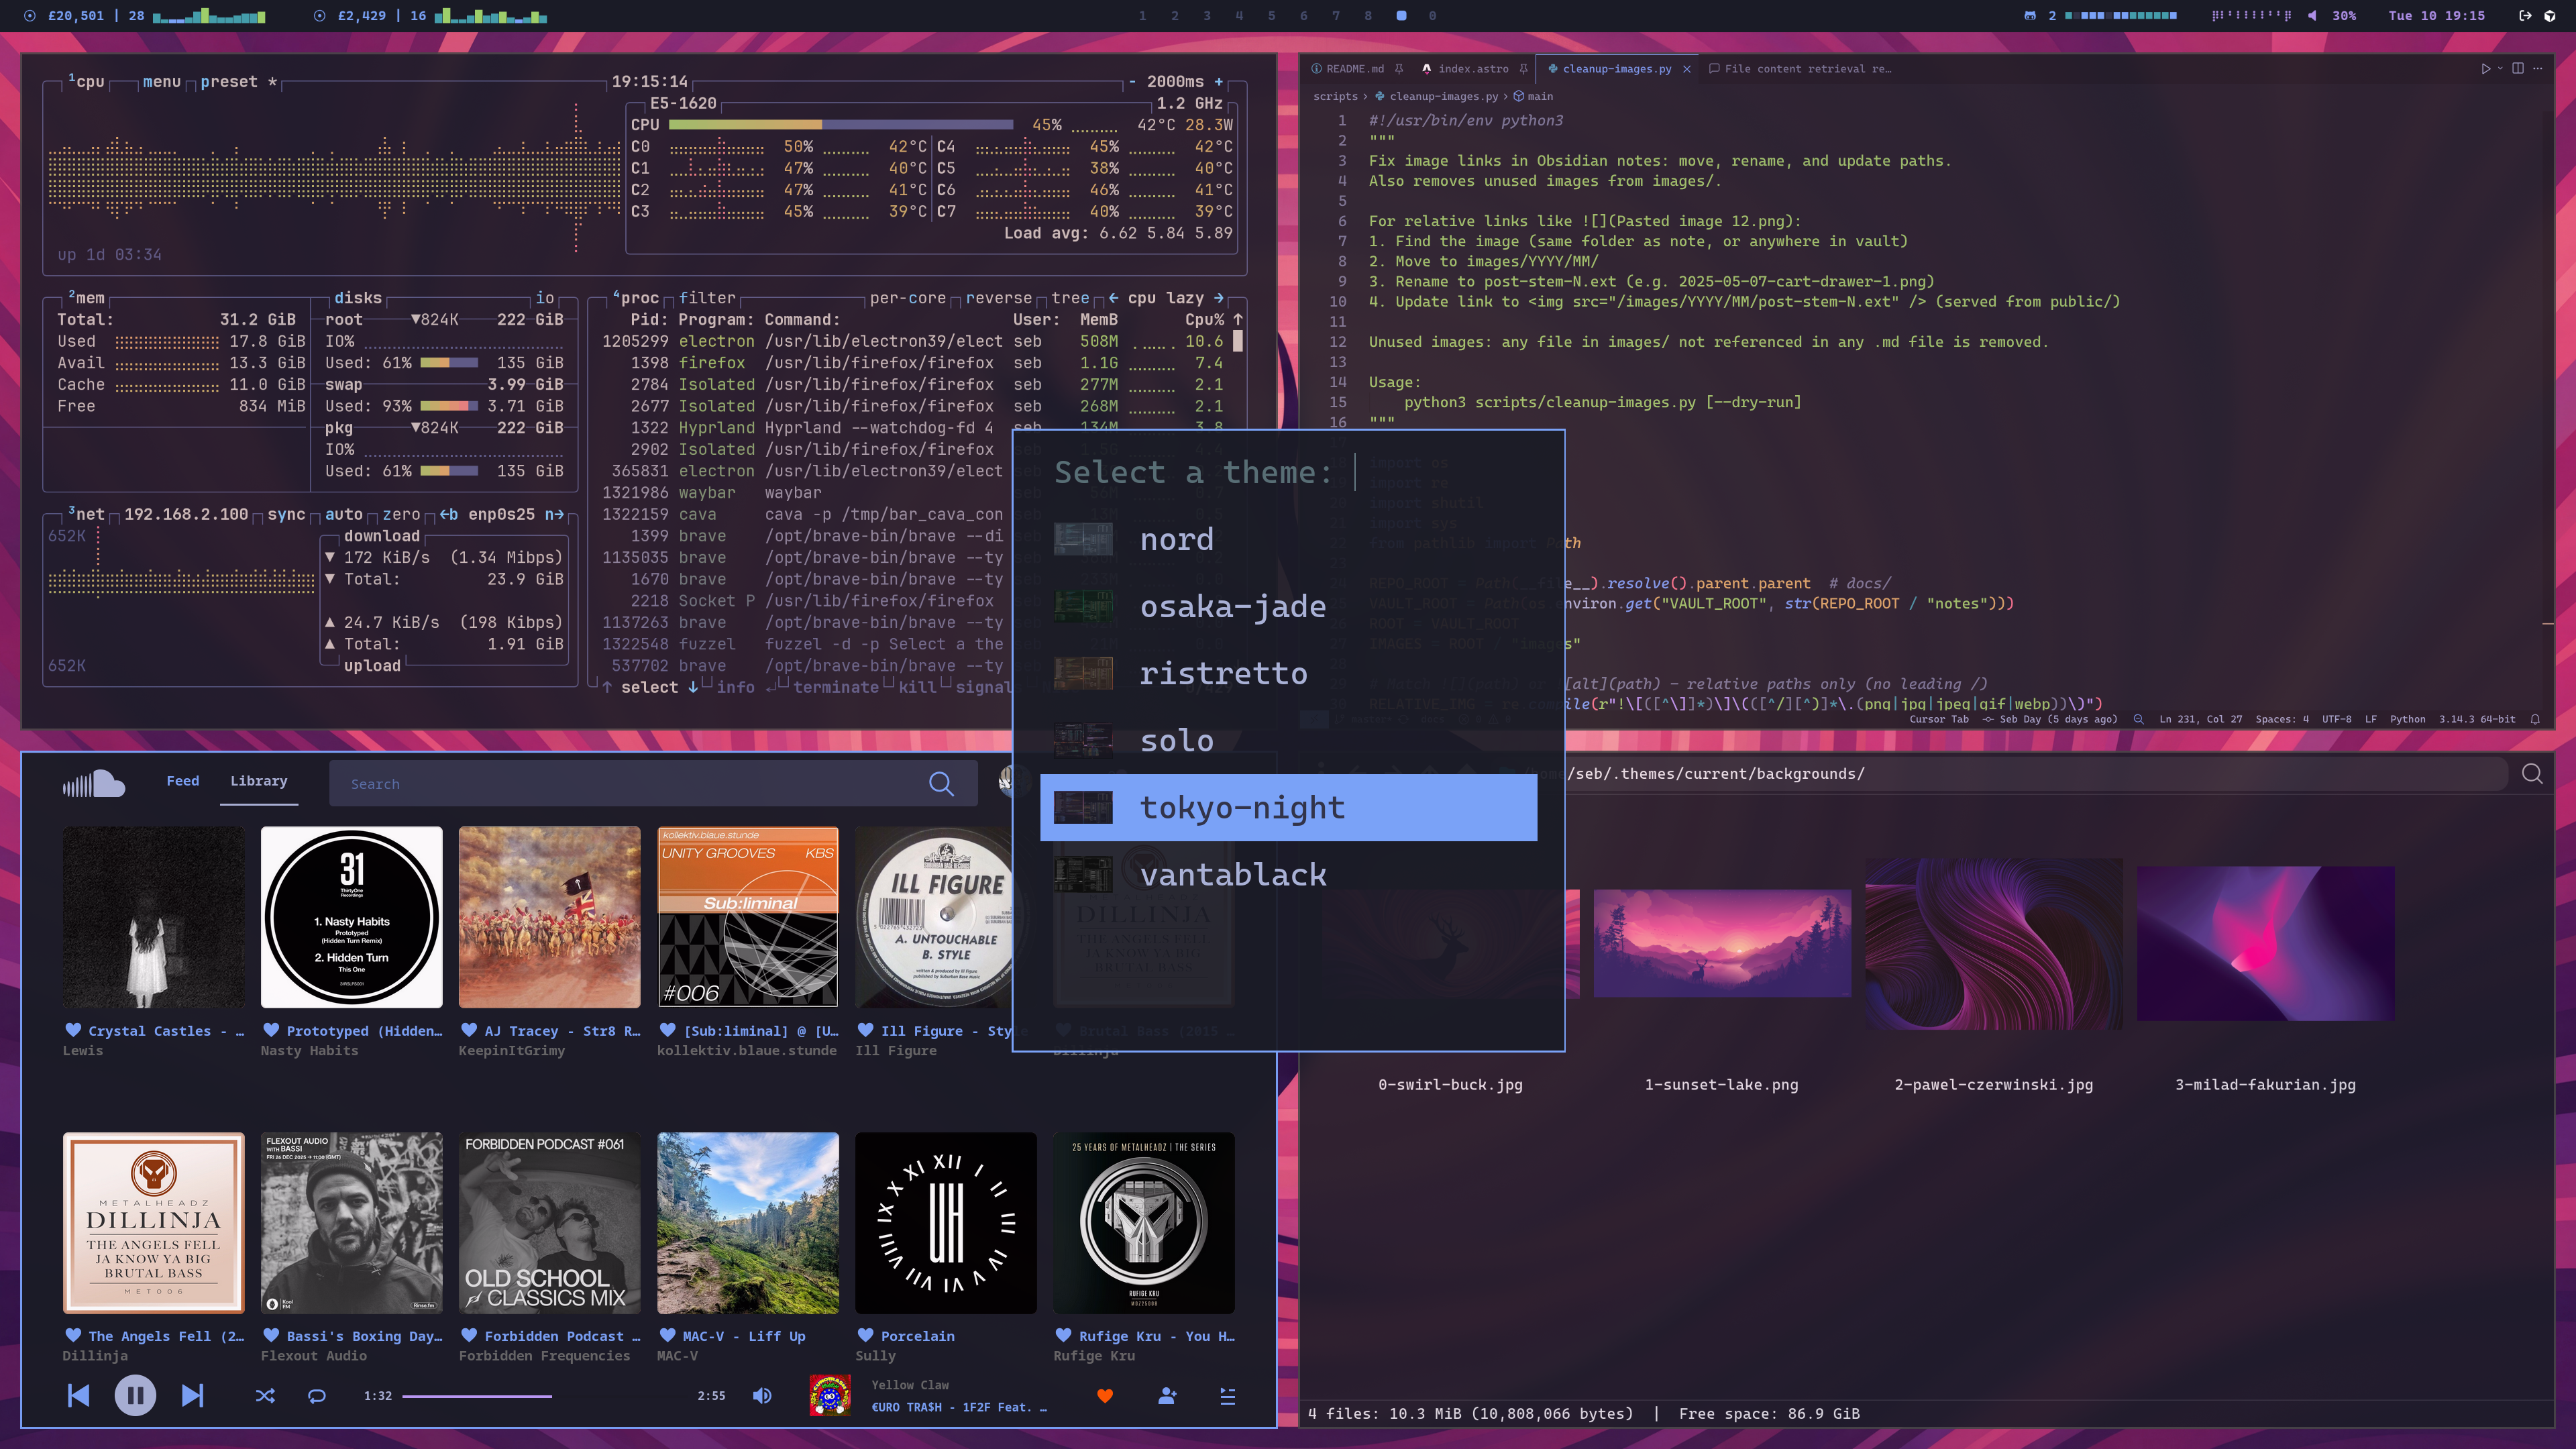Viewport: 2576px width, 1449px height.
Task: Pause the current track in the player
Action: pos(135,1395)
